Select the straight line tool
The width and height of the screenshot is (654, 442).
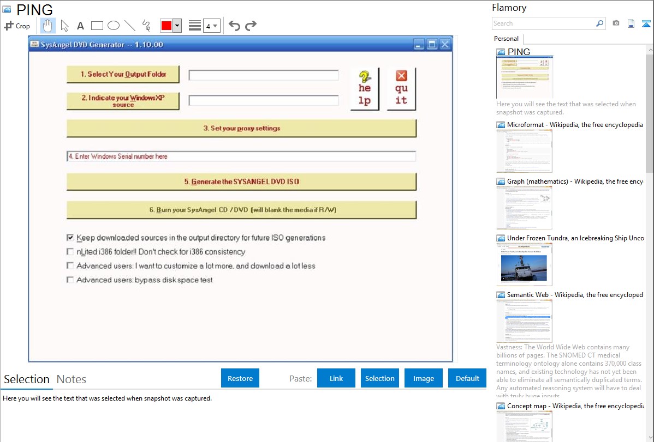130,26
